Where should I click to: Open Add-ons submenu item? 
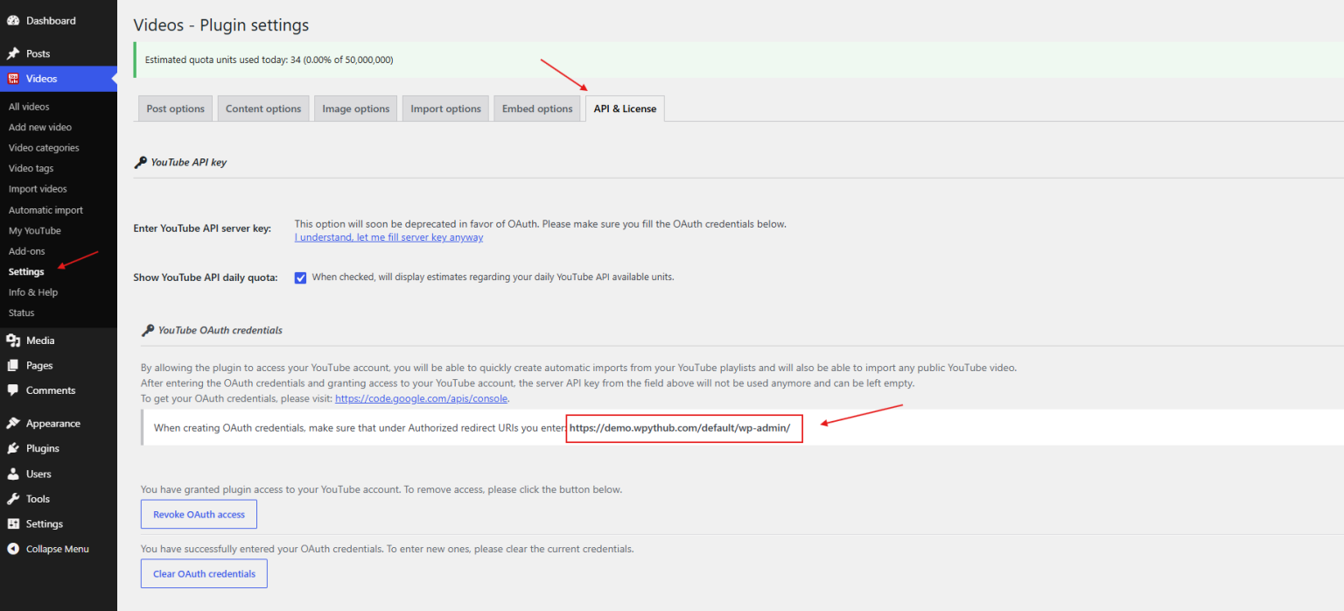[x=26, y=251]
